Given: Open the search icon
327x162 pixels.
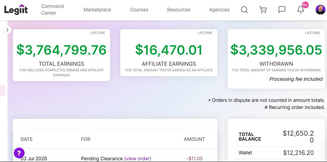Looking at the screenshot, I should click(244, 10).
